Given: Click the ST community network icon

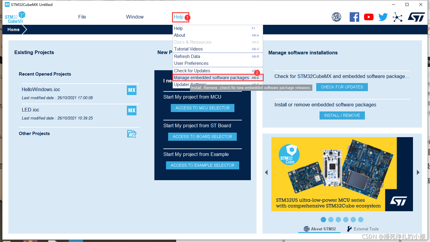Looking at the screenshot, I should [x=397, y=17].
